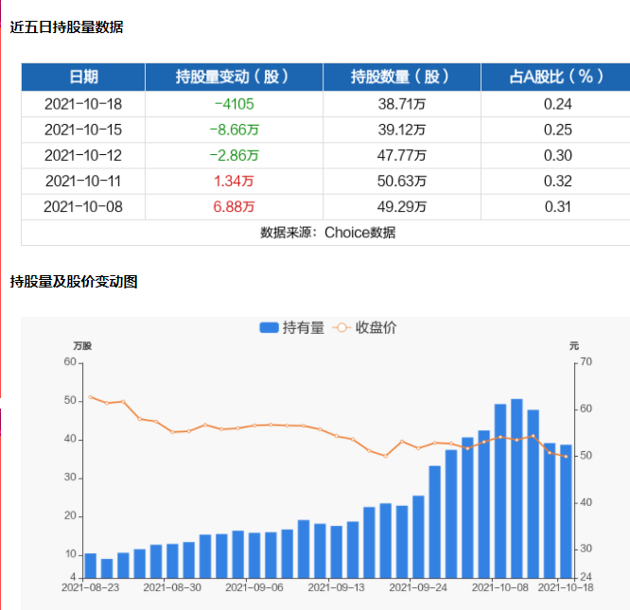Image resolution: width=630 pixels, height=610 pixels.
Task: Click the 占A股比（%） column header
Action: pyautogui.click(x=557, y=77)
